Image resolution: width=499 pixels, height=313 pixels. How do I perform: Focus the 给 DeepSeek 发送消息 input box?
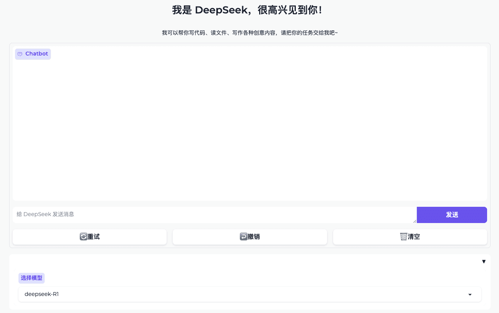215,215
